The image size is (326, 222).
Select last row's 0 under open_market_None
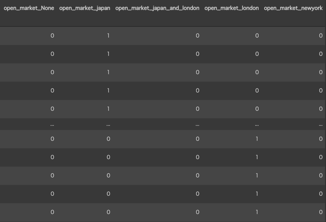click(x=52, y=212)
